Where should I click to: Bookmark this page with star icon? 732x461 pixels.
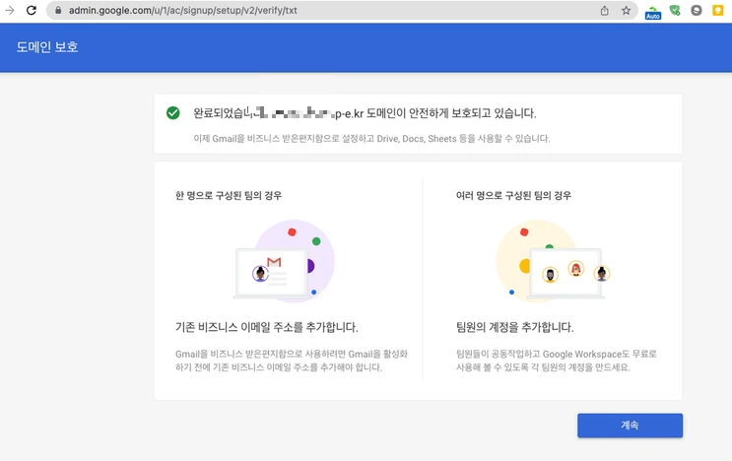point(626,10)
